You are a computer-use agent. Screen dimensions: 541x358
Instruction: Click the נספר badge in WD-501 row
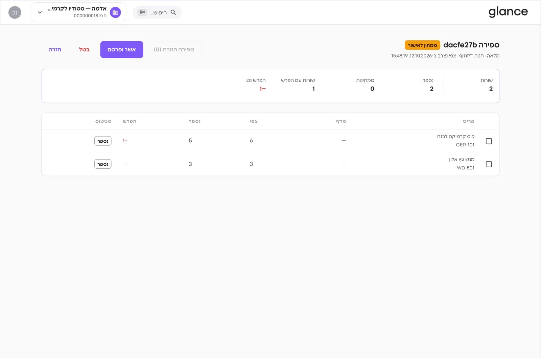103,164
